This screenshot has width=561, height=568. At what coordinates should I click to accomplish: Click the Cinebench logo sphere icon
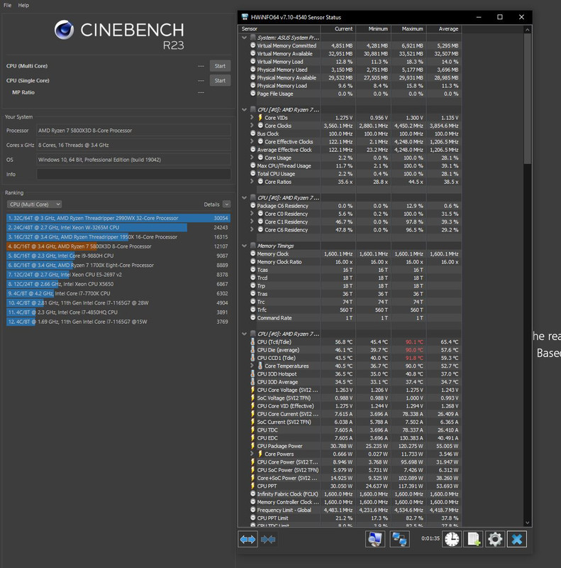pyautogui.click(x=64, y=30)
